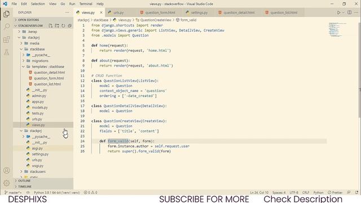Open the Run menu
This screenshot has height=203, width=361.
point(72,4)
